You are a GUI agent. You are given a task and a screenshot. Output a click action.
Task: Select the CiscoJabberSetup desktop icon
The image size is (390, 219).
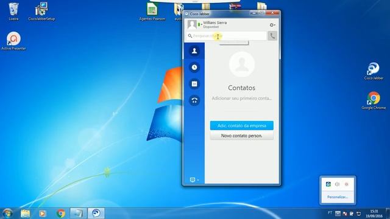(41, 12)
